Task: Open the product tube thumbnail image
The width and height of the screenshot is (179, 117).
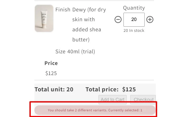Action: coord(44,18)
